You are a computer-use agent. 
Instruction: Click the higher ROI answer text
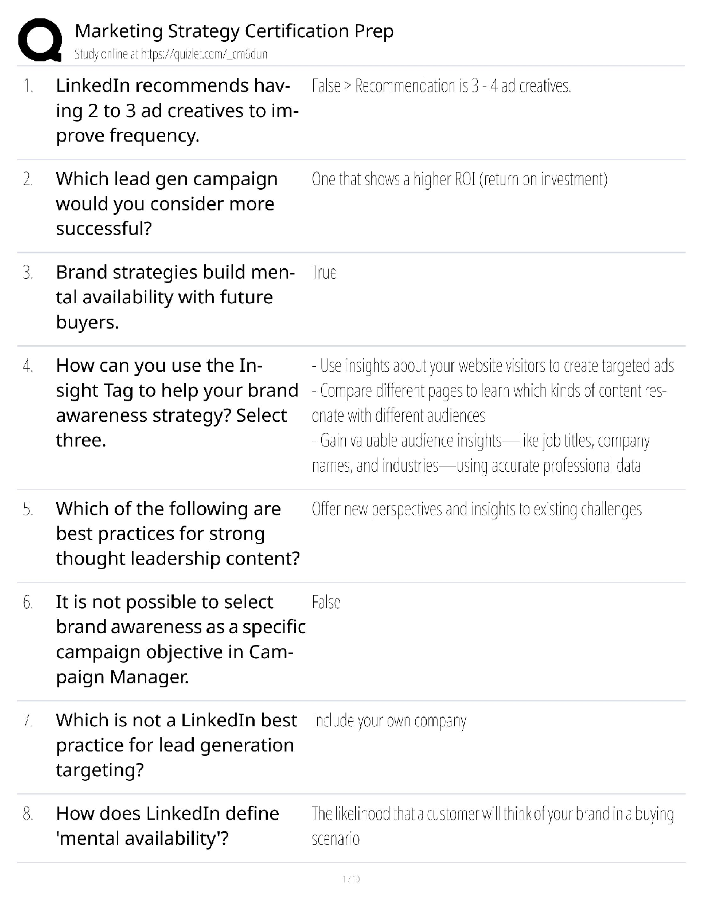pos(459,179)
